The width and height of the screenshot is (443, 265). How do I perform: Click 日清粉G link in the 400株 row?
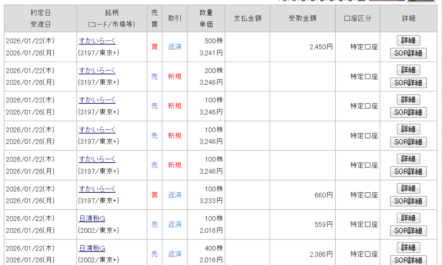(92, 248)
